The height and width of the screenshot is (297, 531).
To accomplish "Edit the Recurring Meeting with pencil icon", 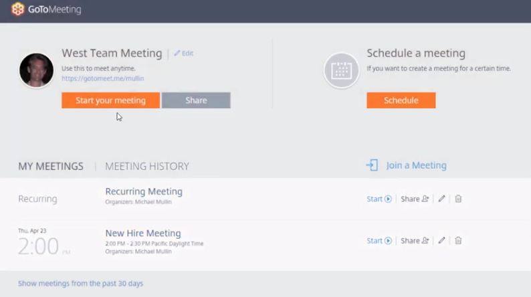I will click(x=441, y=199).
